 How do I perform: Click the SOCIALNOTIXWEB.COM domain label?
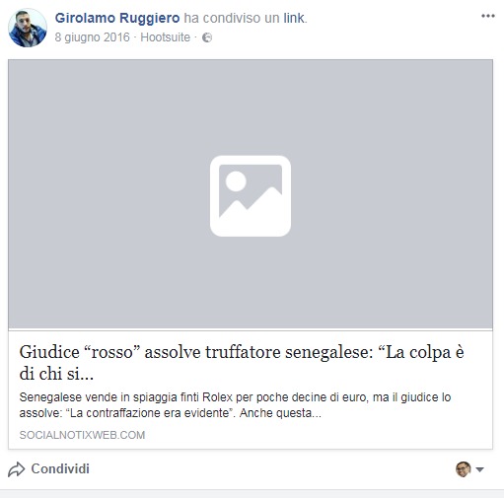pyautogui.click(x=82, y=435)
